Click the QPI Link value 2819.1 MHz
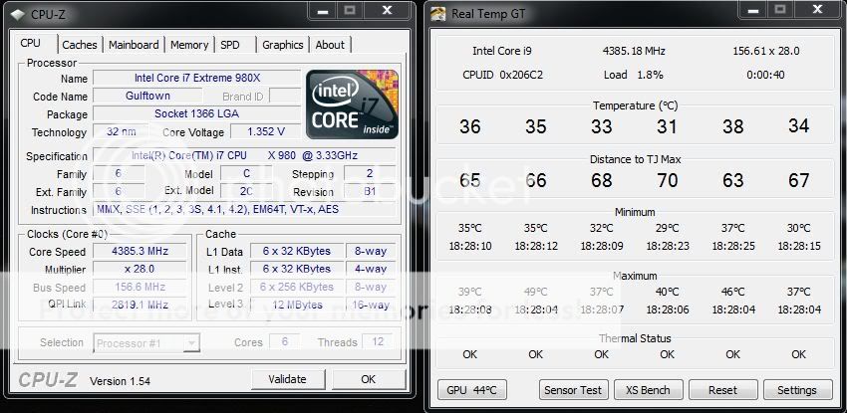Image resolution: width=847 pixels, height=413 pixels. pyautogui.click(x=140, y=305)
